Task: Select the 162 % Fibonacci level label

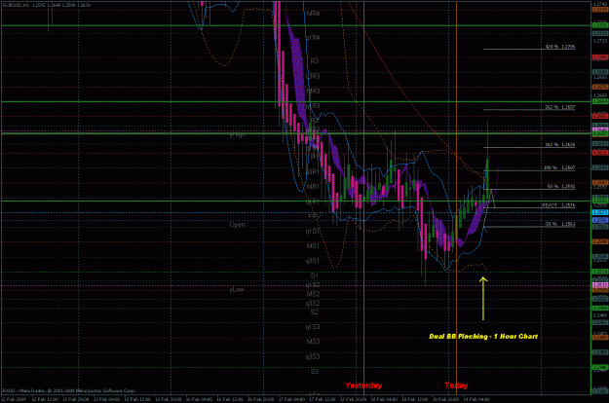Action: 560,144
